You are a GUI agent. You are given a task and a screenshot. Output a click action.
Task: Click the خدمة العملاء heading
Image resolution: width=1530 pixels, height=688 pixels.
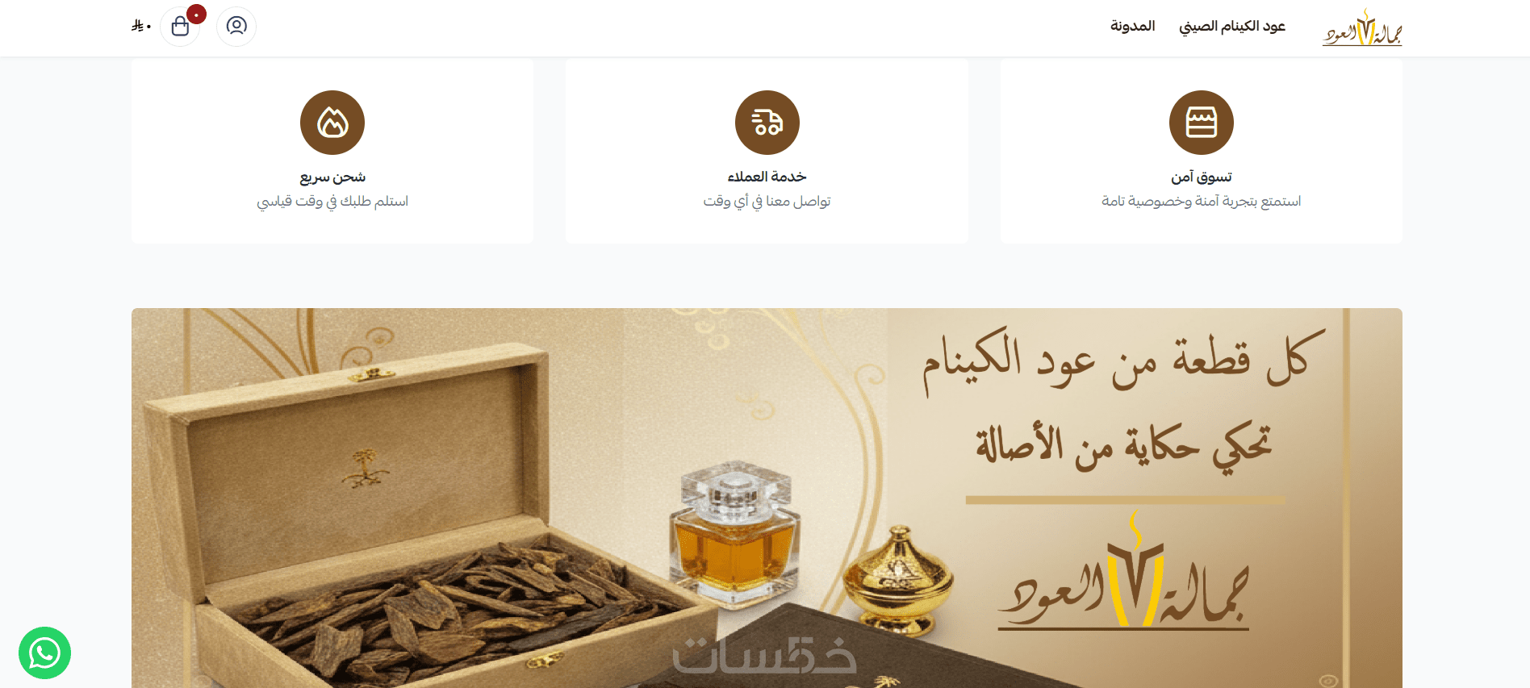pyautogui.click(x=767, y=177)
